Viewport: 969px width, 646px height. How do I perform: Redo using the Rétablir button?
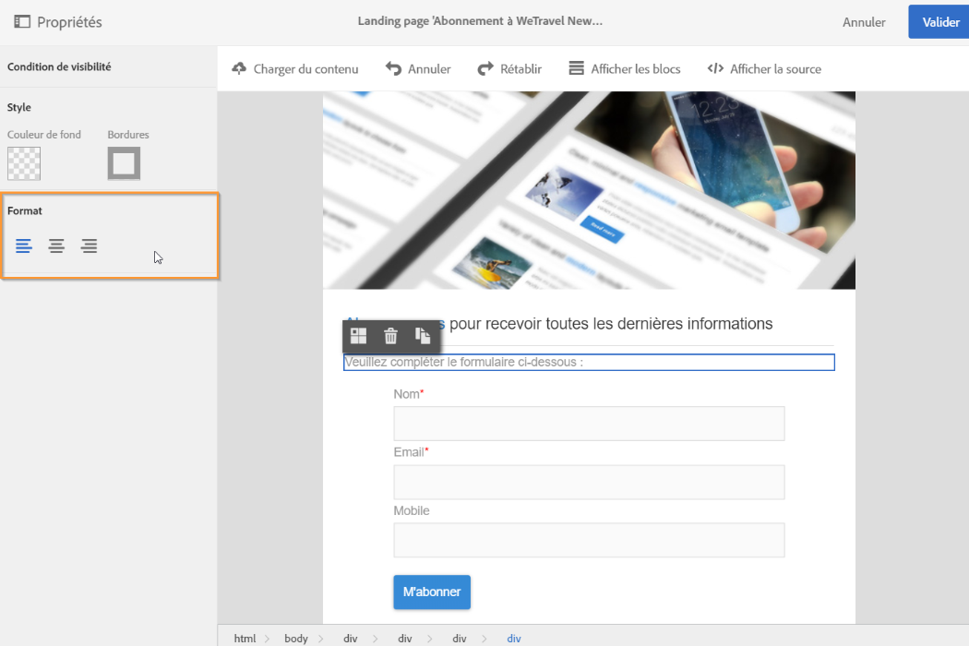[x=509, y=68]
